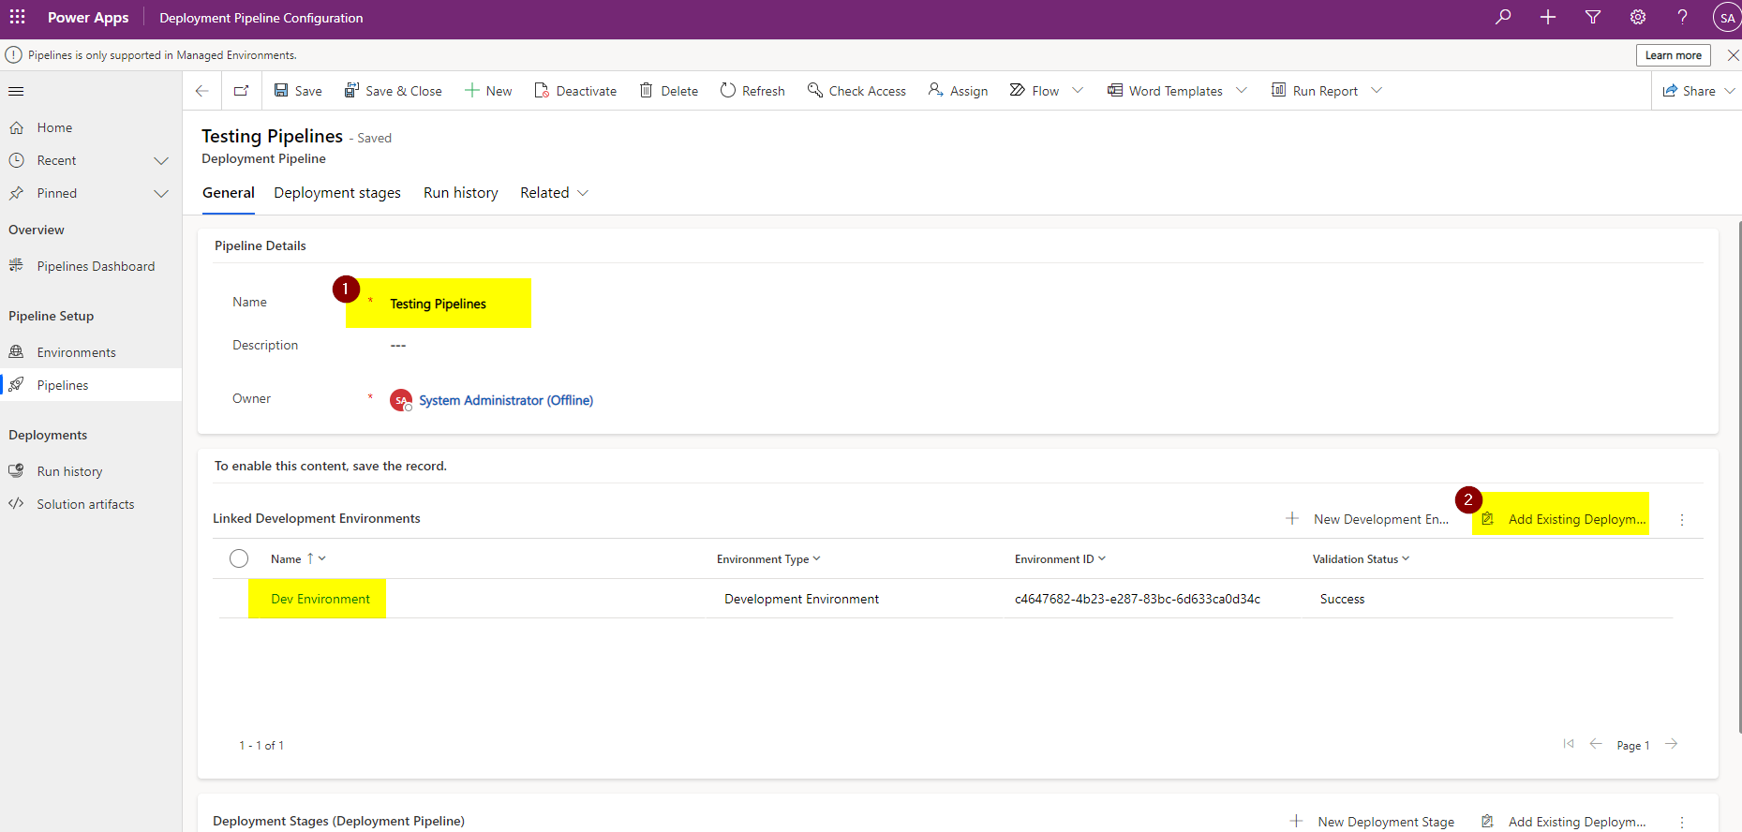
Task: Click the plus quick create icon in header
Action: tap(1548, 17)
